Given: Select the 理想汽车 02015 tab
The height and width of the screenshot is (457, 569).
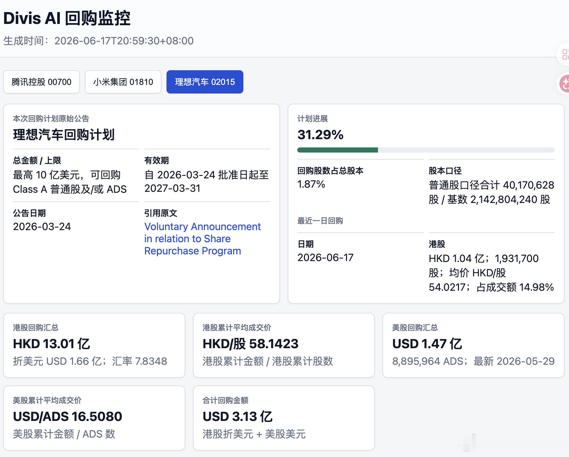Looking at the screenshot, I should [x=205, y=82].
